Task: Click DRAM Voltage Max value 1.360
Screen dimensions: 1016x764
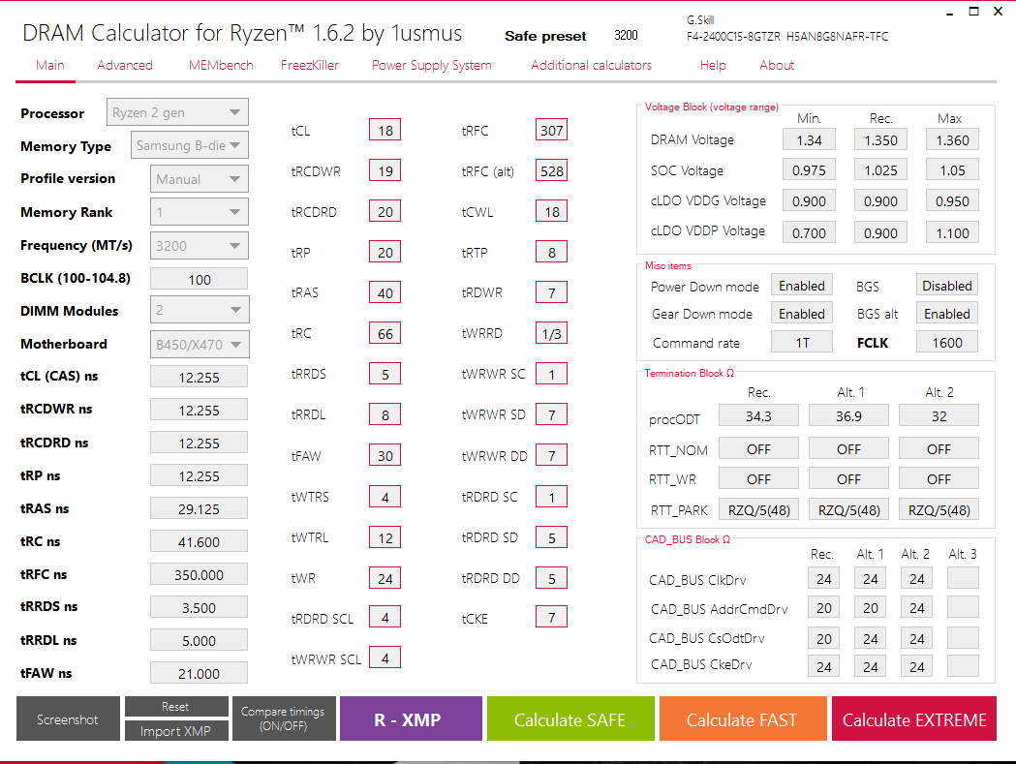Action: [x=952, y=140]
